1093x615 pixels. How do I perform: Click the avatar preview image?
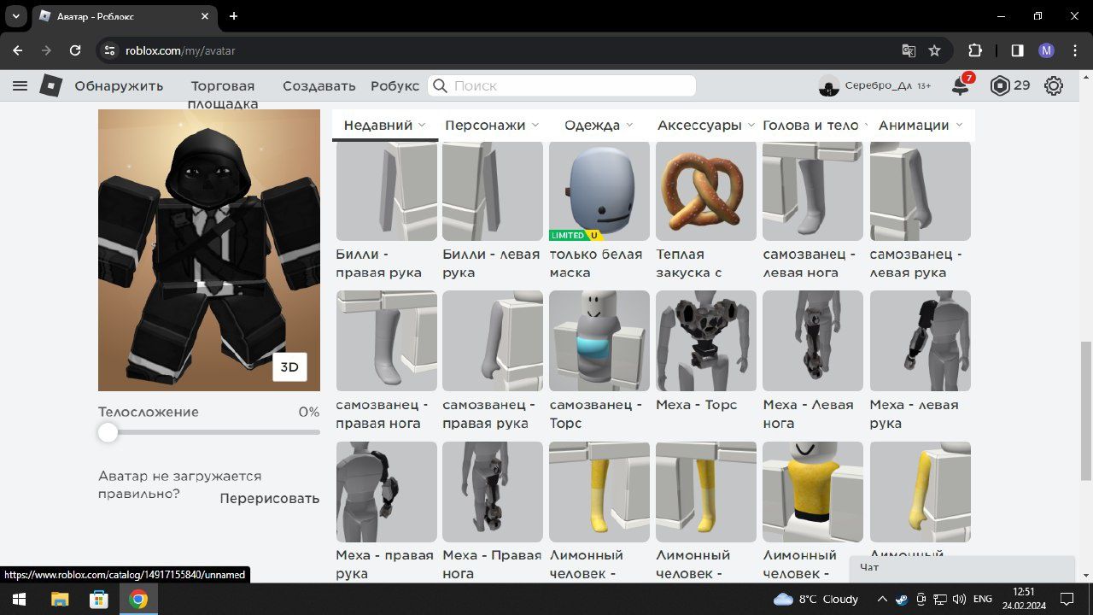[209, 250]
